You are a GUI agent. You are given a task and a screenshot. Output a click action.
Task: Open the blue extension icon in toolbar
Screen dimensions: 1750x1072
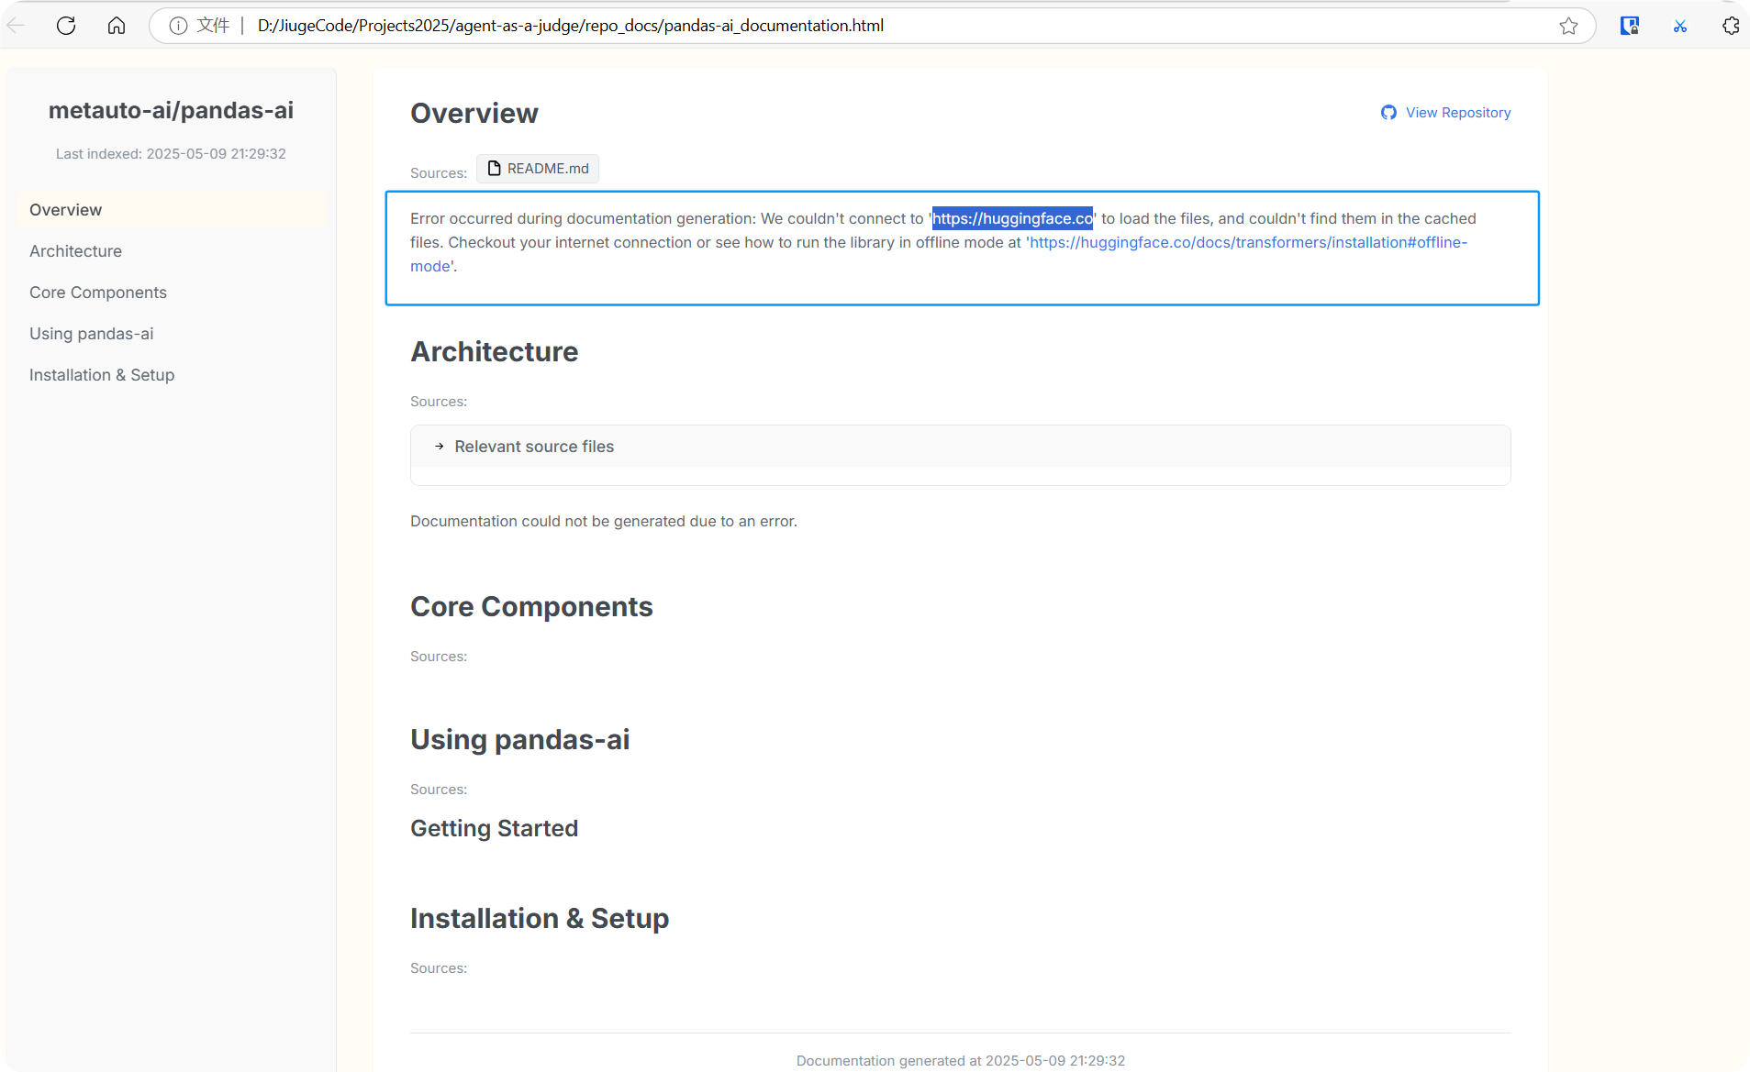pos(1630,26)
